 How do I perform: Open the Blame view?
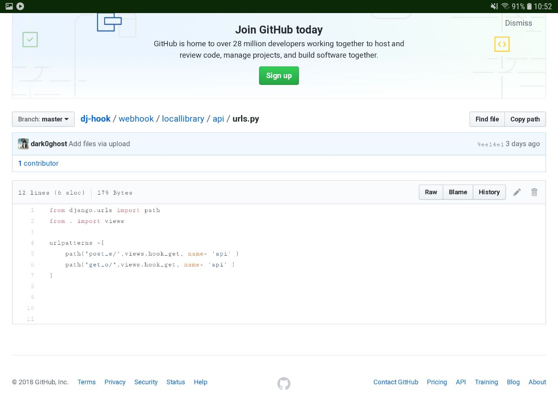(x=458, y=192)
